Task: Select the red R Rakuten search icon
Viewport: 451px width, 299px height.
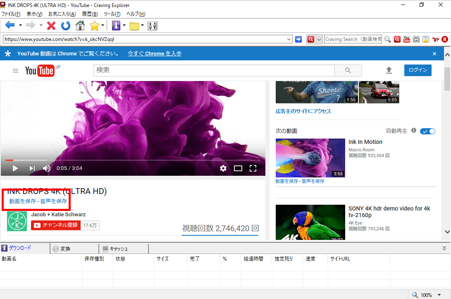Action: pyautogui.click(x=445, y=39)
